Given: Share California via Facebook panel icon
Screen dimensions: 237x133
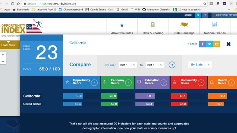Looking at the screenshot, I should click(x=203, y=44).
